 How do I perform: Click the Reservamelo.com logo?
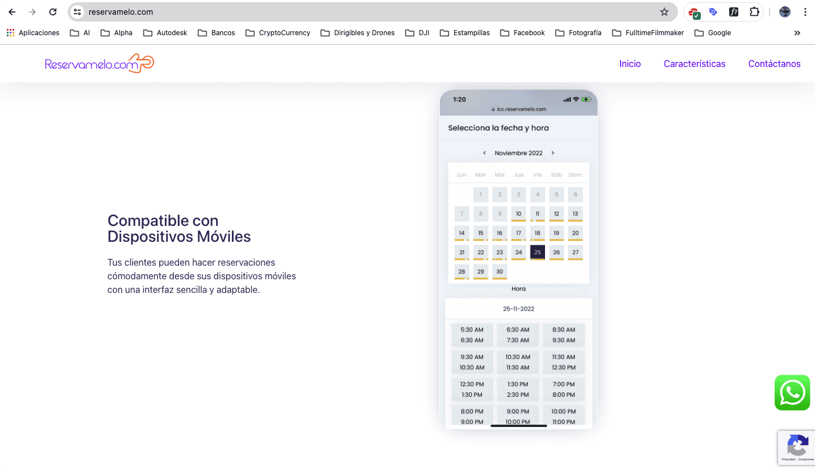(99, 64)
